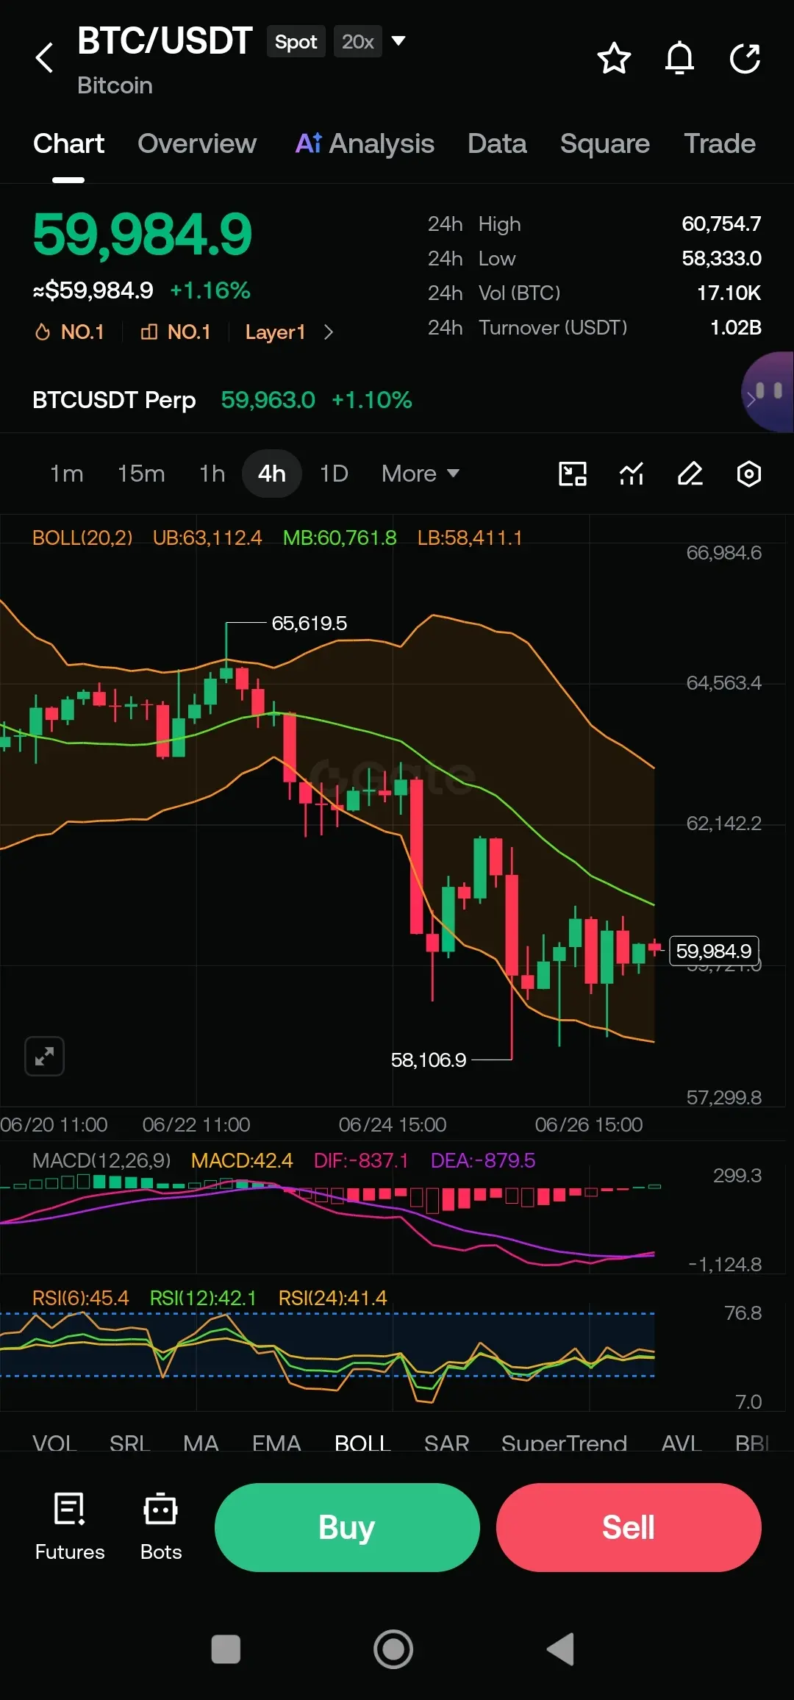Tap the 58,106.9 low price label
Screen dimensions: 794x1700
pos(429,1060)
